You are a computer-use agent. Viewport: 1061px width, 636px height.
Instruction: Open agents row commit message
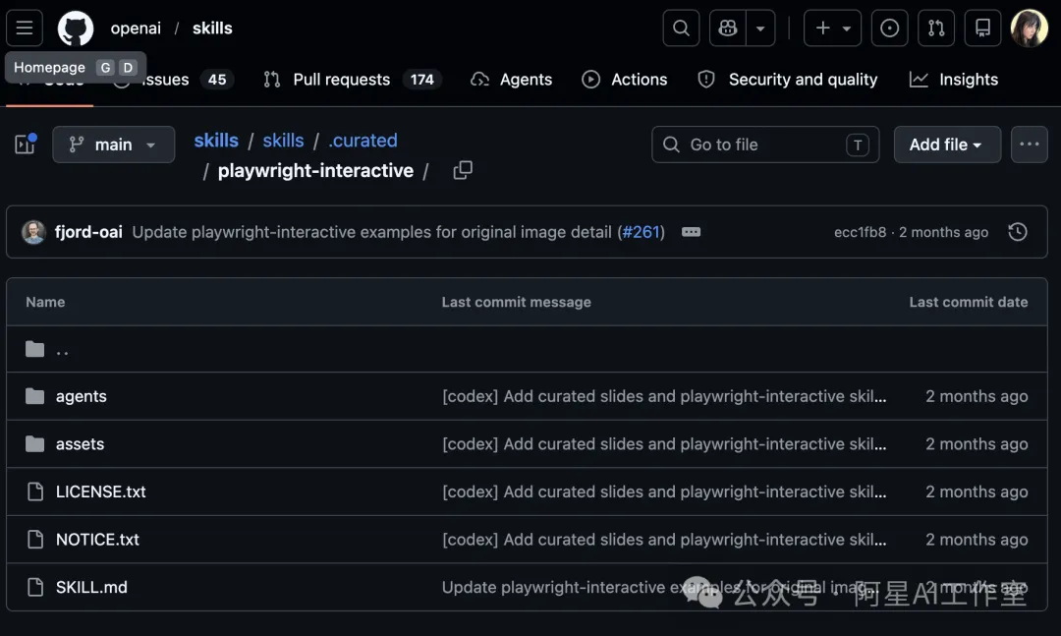[x=664, y=396]
